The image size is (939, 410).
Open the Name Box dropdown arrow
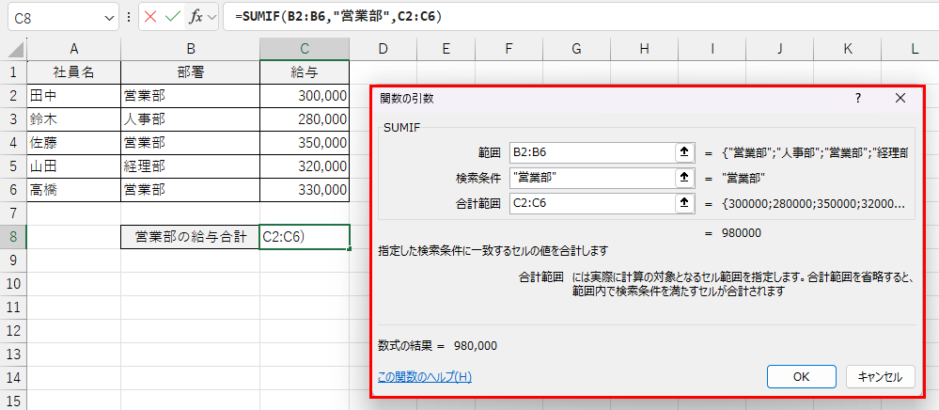point(110,19)
